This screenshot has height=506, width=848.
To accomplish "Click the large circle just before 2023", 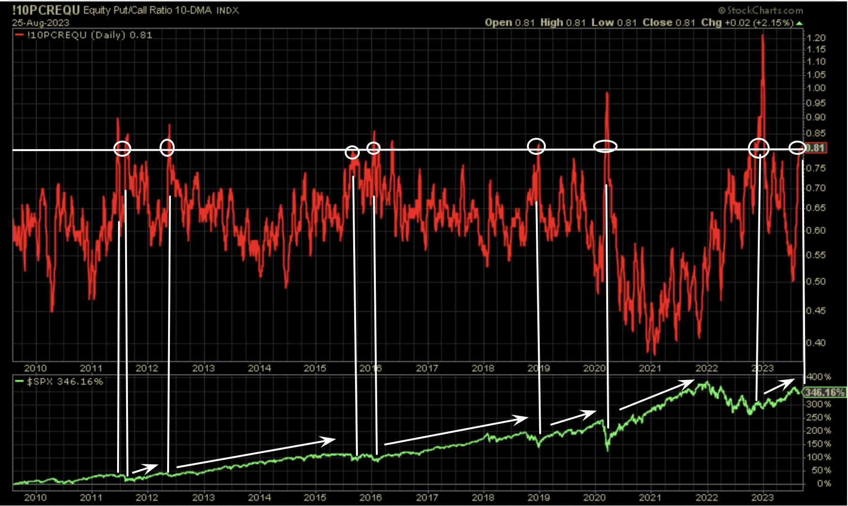I will coord(759,148).
